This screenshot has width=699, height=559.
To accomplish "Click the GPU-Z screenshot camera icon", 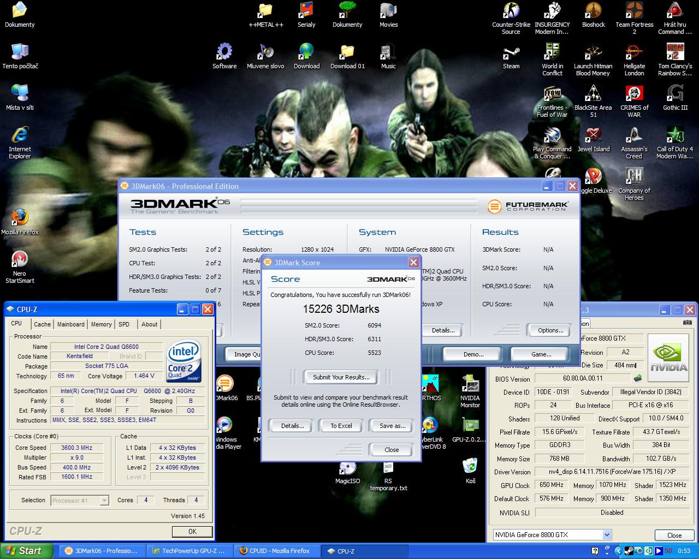I will click(687, 323).
